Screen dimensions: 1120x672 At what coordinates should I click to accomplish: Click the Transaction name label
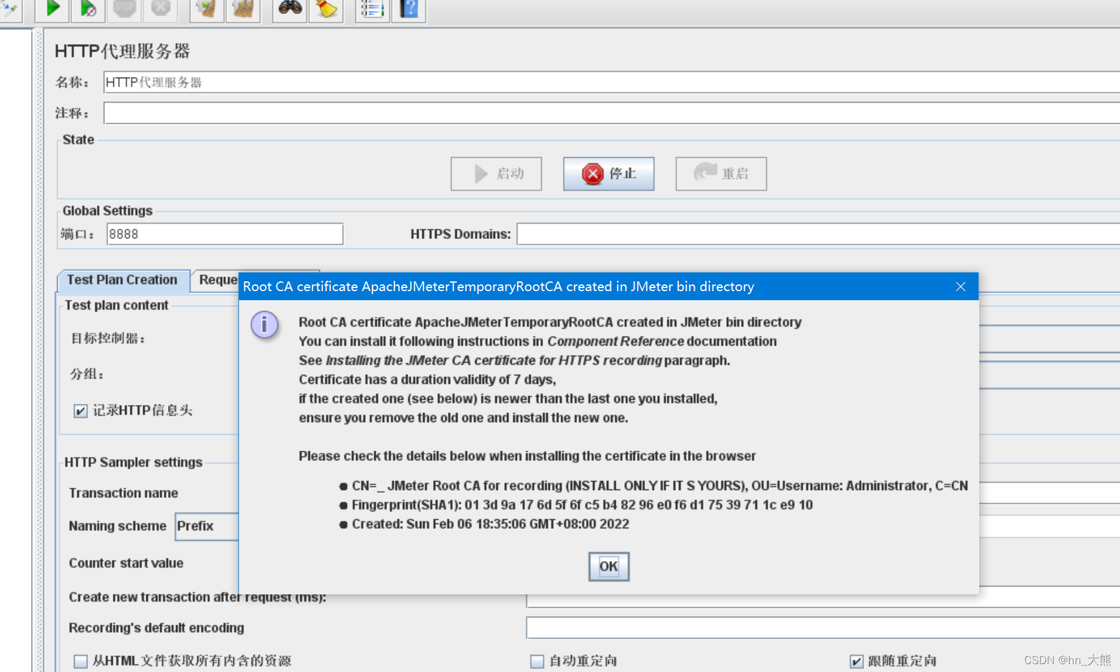pos(123,493)
